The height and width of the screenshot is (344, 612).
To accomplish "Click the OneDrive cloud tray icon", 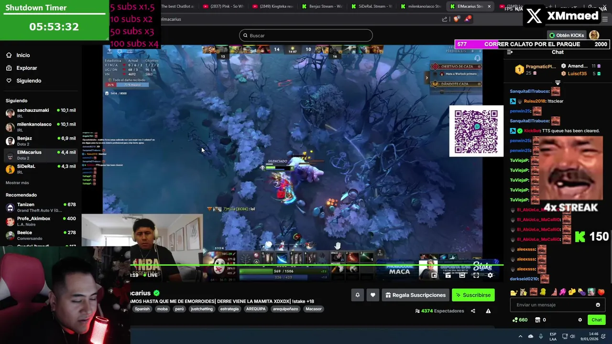I will tap(531, 336).
